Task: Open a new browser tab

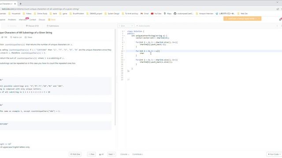Action: coord(21,4)
